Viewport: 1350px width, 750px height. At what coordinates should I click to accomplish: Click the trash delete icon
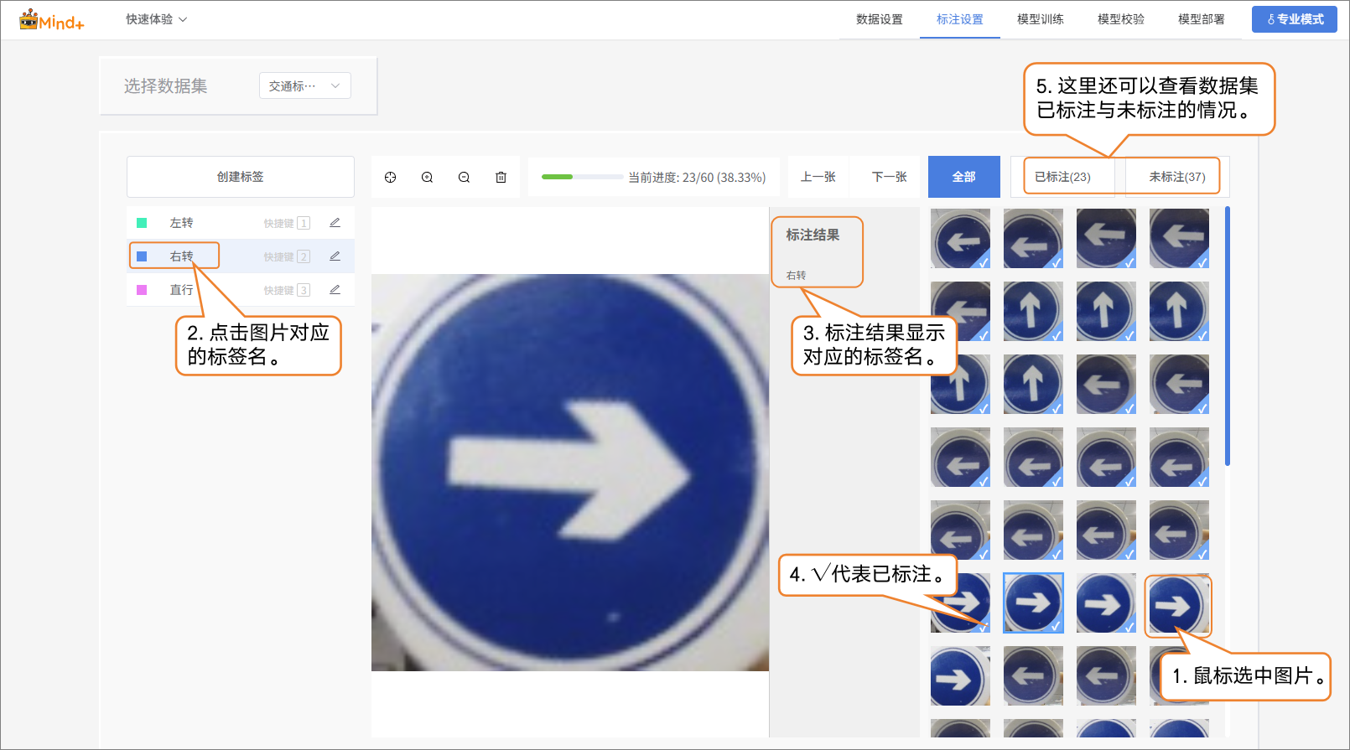(x=501, y=178)
